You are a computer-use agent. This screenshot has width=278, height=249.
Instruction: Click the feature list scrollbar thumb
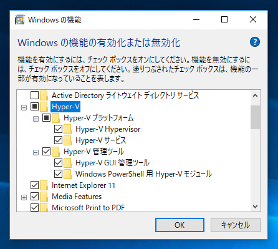255,117
